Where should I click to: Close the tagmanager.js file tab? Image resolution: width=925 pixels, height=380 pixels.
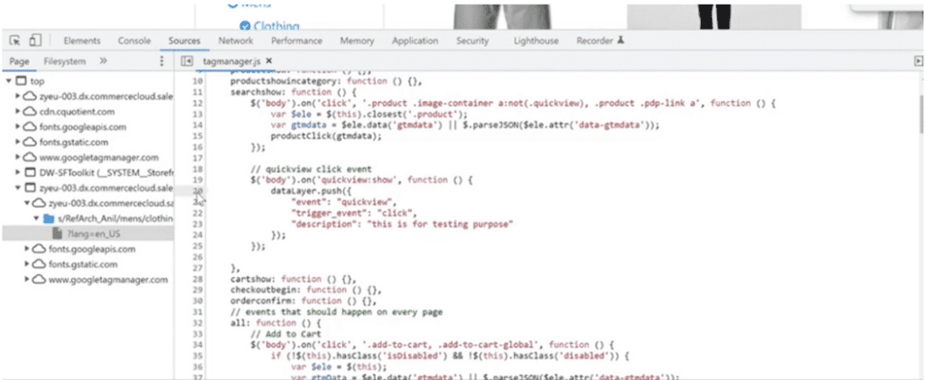pyautogui.click(x=269, y=60)
